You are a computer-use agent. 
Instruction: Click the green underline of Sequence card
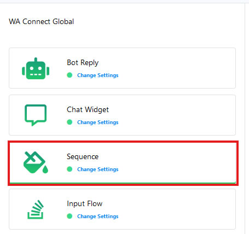[x=123, y=183]
